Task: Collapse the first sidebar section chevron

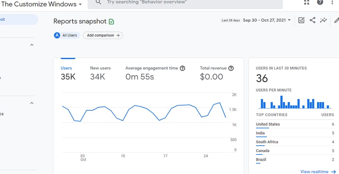Action: (x=32, y=45)
